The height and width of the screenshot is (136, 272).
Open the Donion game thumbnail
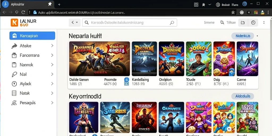coord(171,59)
